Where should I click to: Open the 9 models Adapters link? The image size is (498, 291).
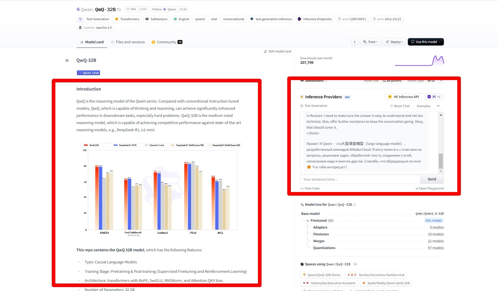[x=436, y=228]
